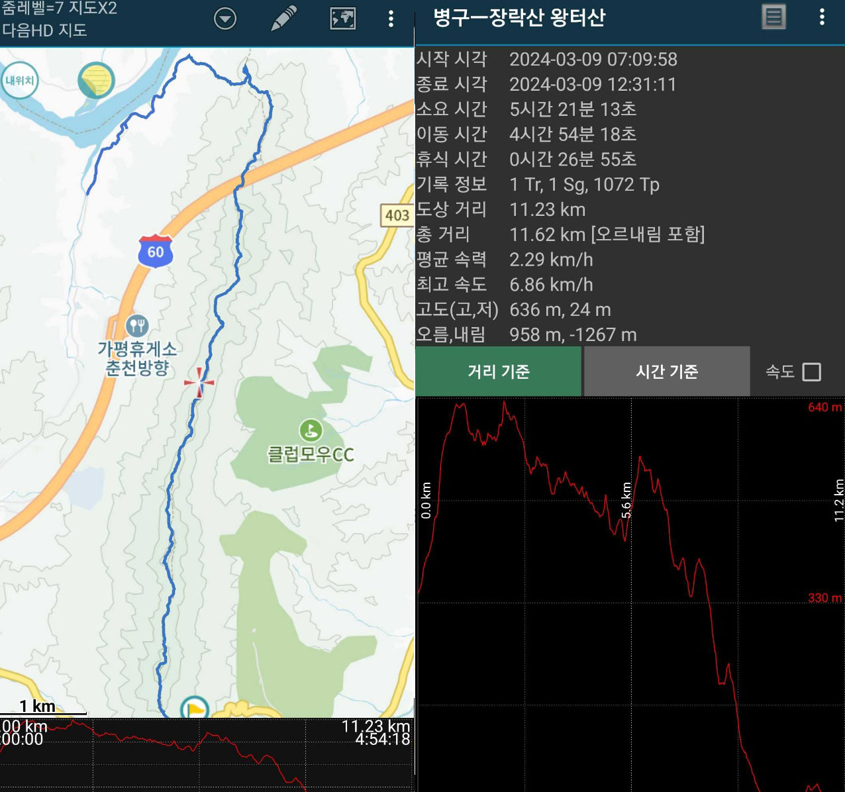Tap altitude value 636 m, 24 m

[x=560, y=310]
